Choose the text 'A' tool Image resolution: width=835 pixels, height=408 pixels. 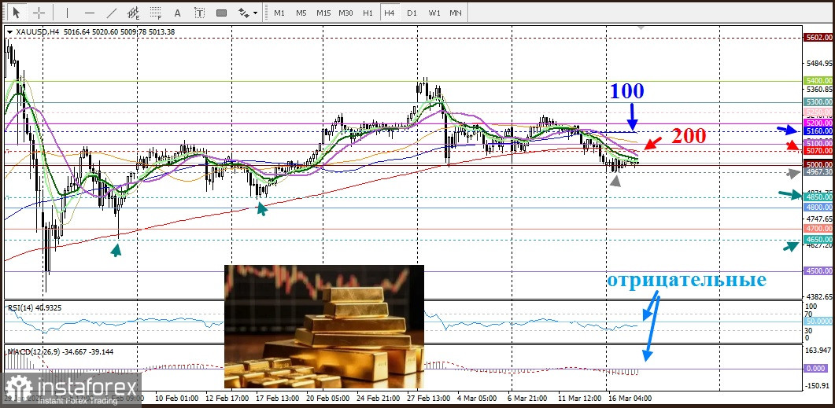tap(177, 13)
